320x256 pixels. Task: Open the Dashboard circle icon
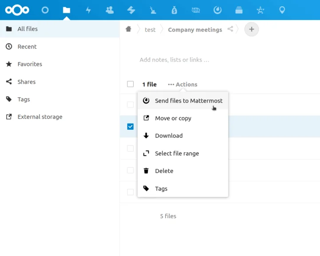click(x=45, y=10)
